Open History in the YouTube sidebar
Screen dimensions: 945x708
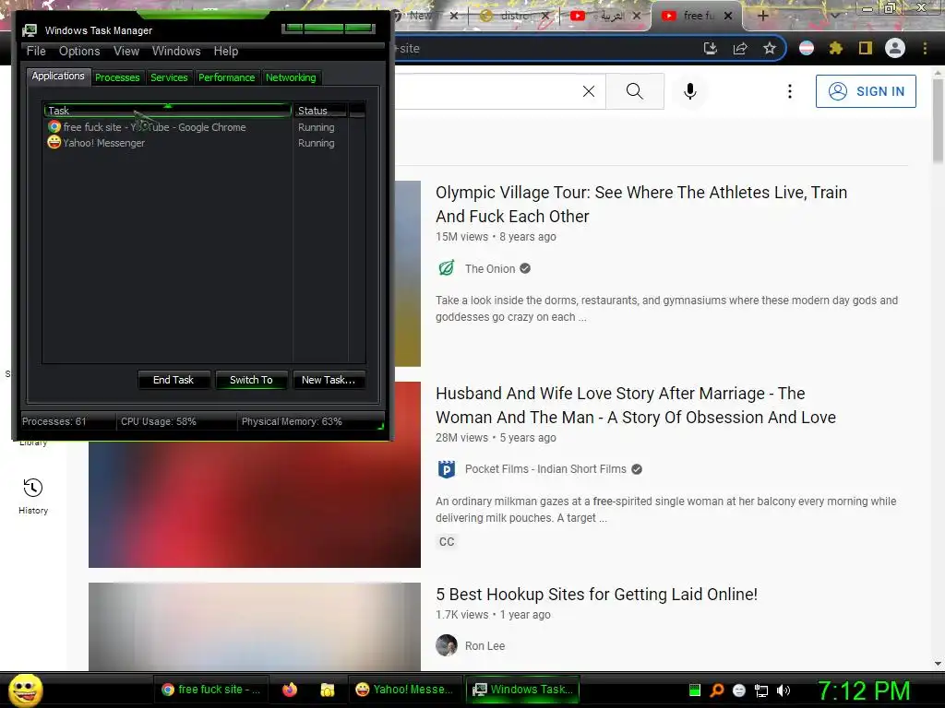(33, 496)
